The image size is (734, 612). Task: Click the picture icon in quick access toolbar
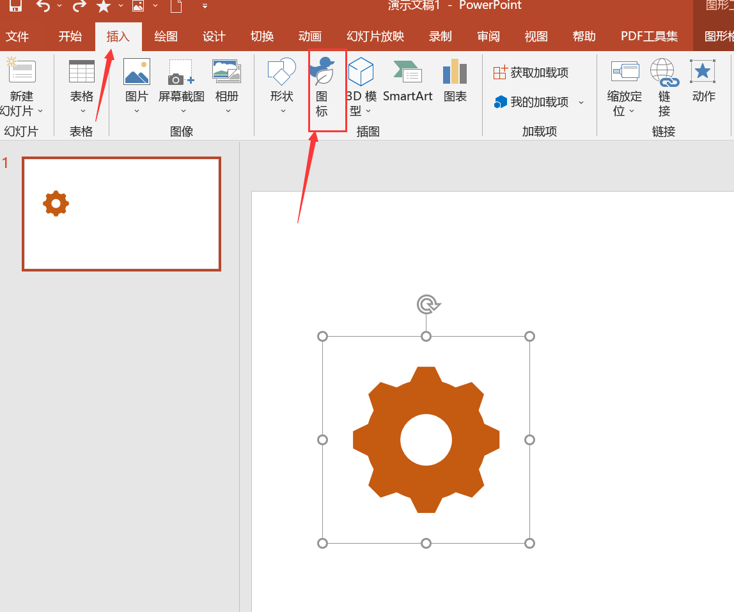138,6
